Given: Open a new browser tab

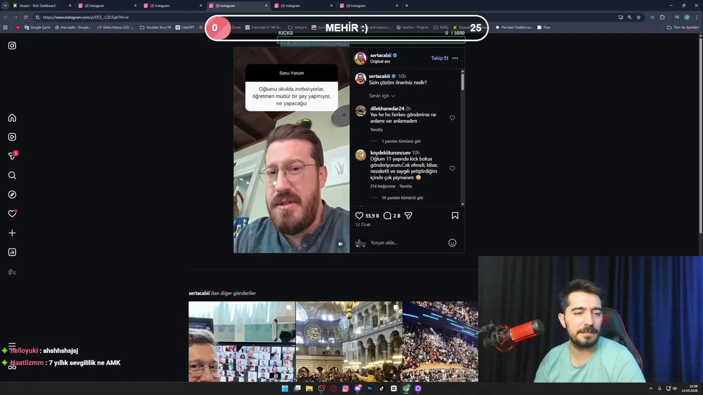Looking at the screenshot, I should point(406,5).
